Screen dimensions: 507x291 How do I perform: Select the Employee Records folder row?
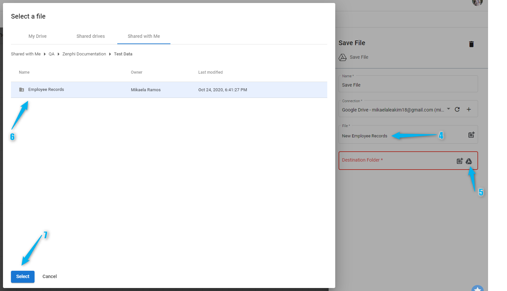point(169,90)
